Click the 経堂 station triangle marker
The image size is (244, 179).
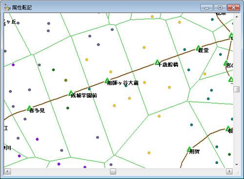(x=198, y=48)
